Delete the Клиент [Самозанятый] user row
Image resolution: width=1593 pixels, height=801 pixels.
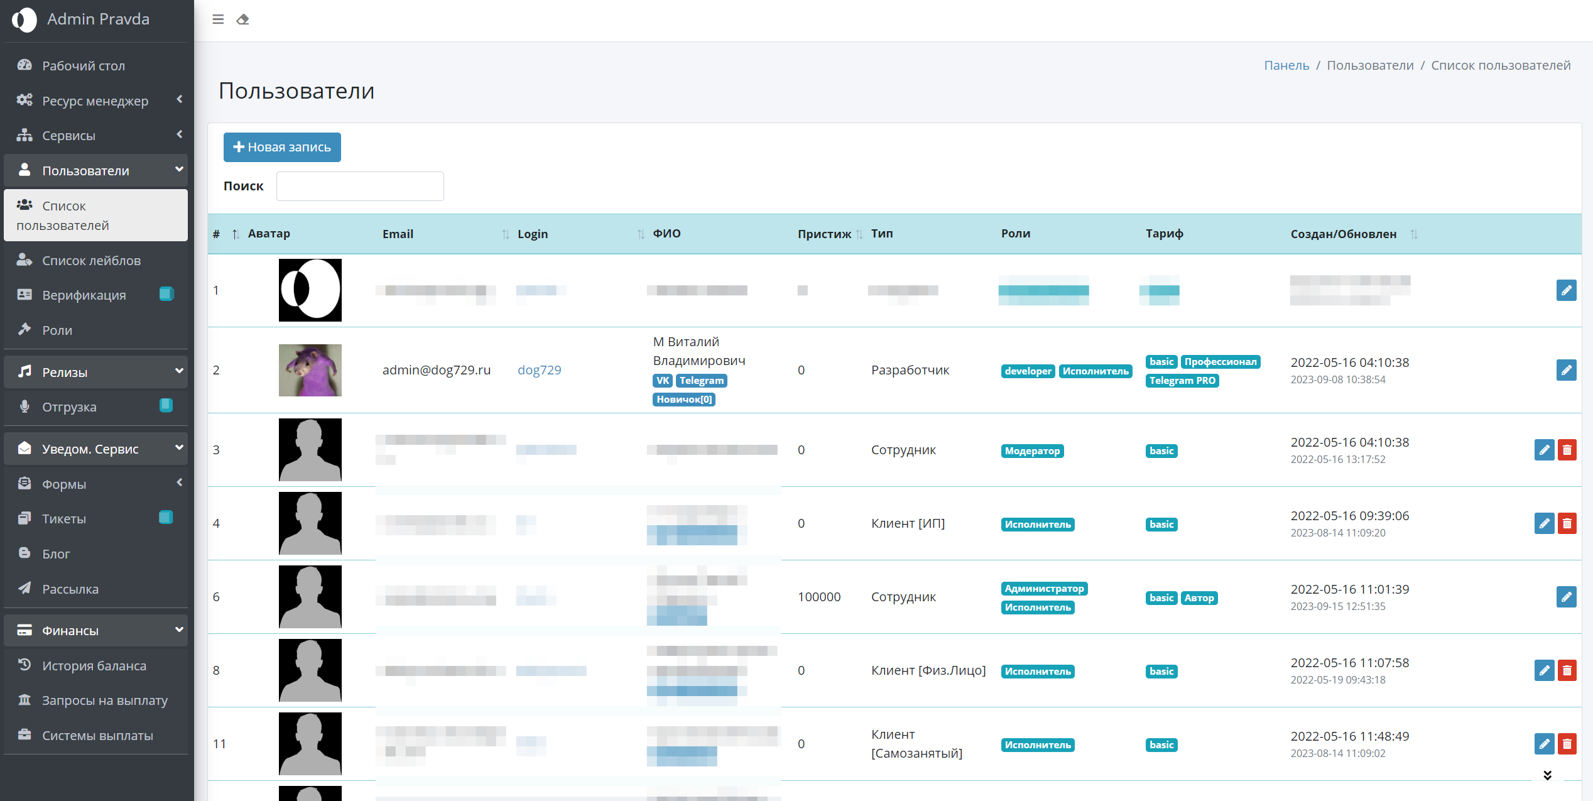(1567, 744)
